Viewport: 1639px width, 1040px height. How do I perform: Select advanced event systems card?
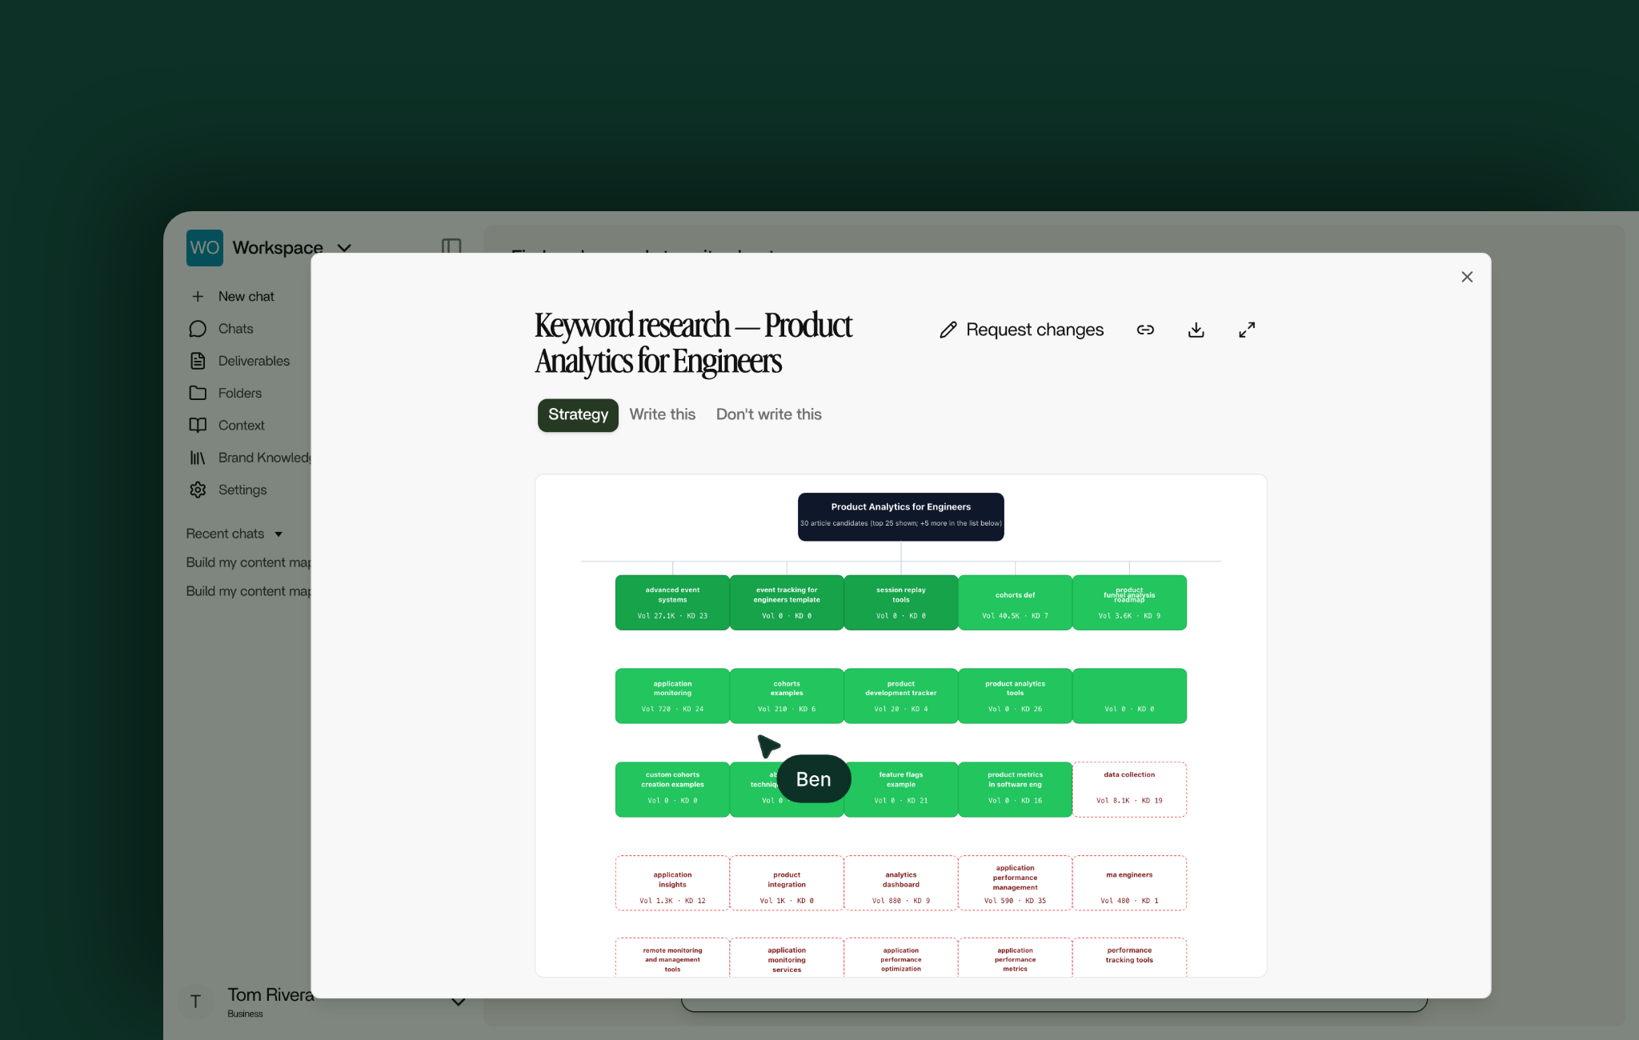672,602
